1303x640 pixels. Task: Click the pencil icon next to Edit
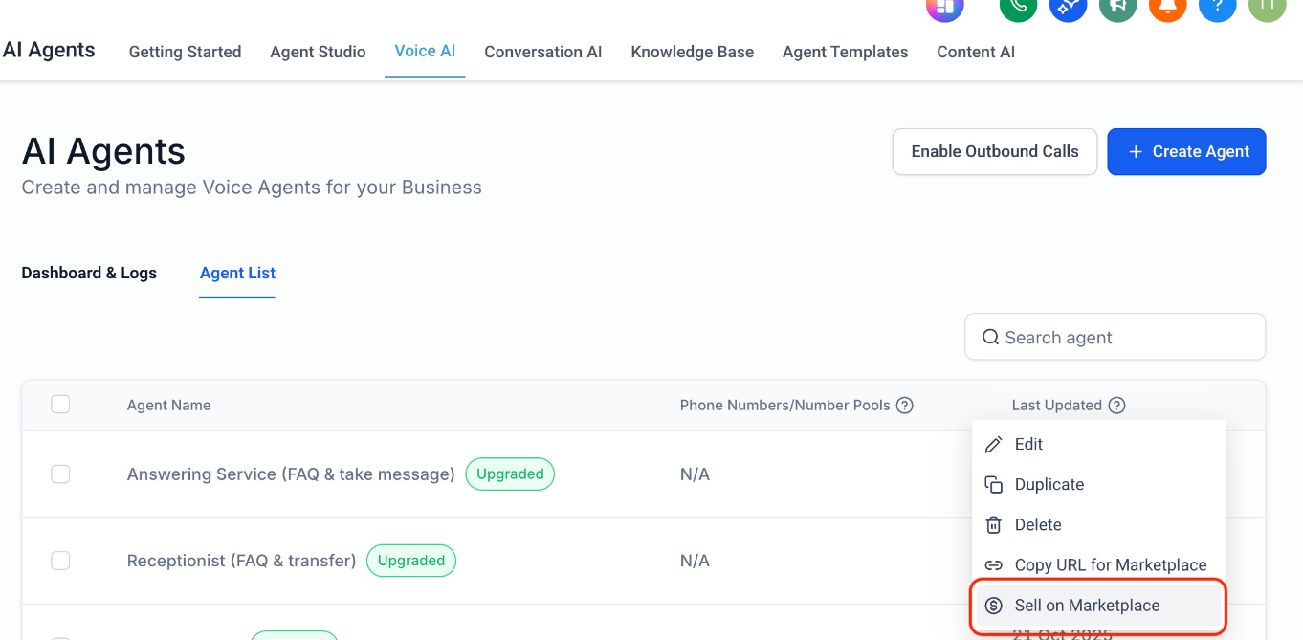[994, 444]
